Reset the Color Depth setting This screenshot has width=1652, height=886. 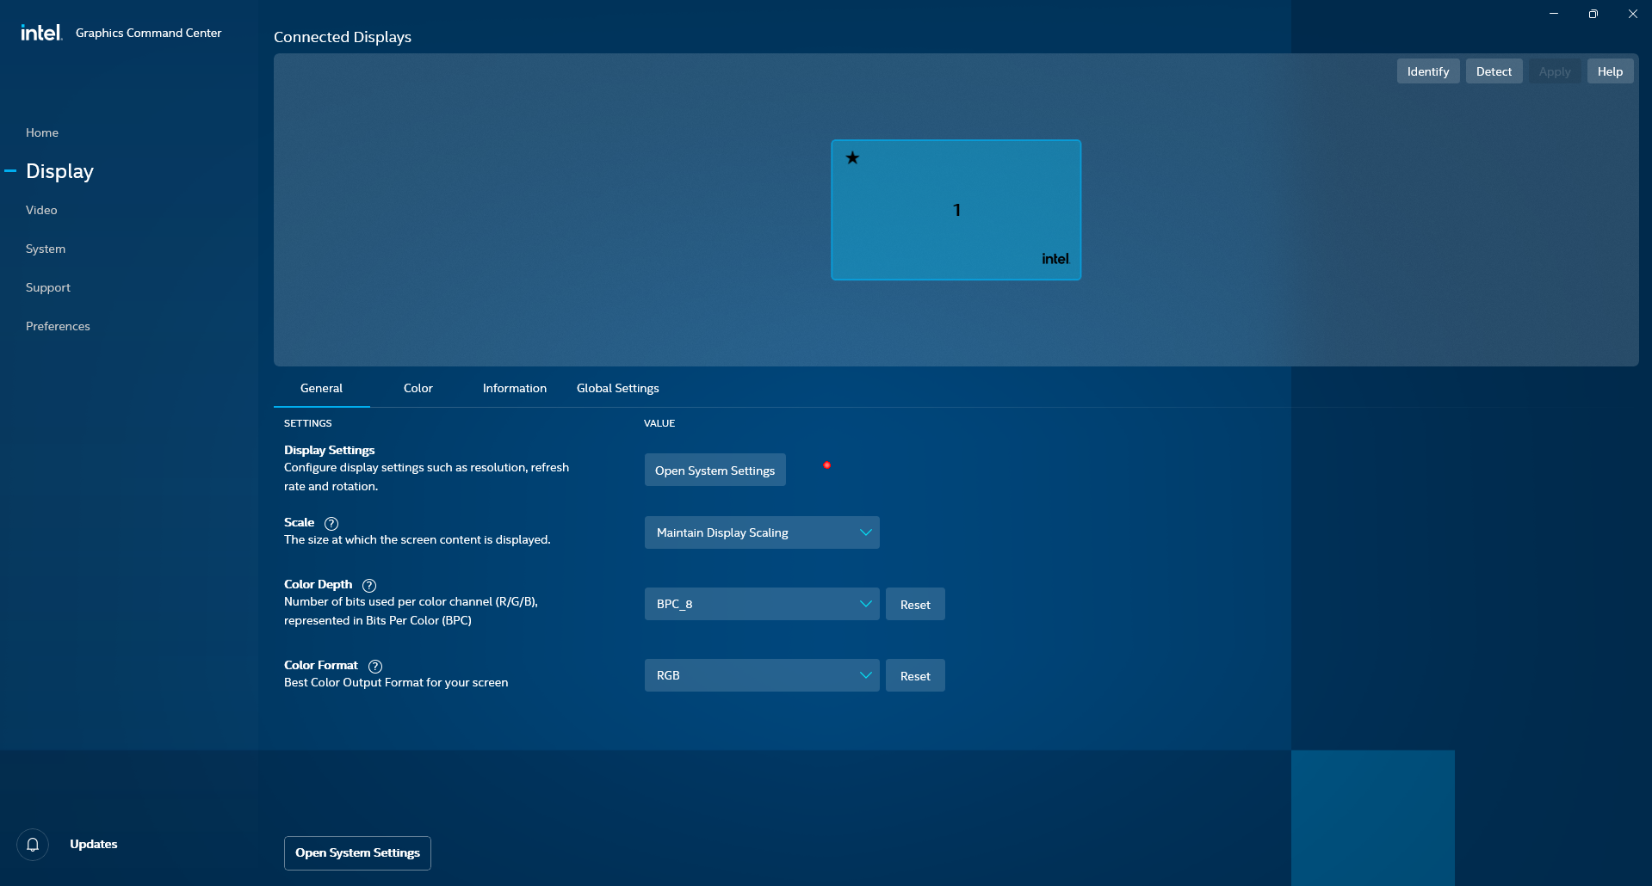tap(915, 604)
